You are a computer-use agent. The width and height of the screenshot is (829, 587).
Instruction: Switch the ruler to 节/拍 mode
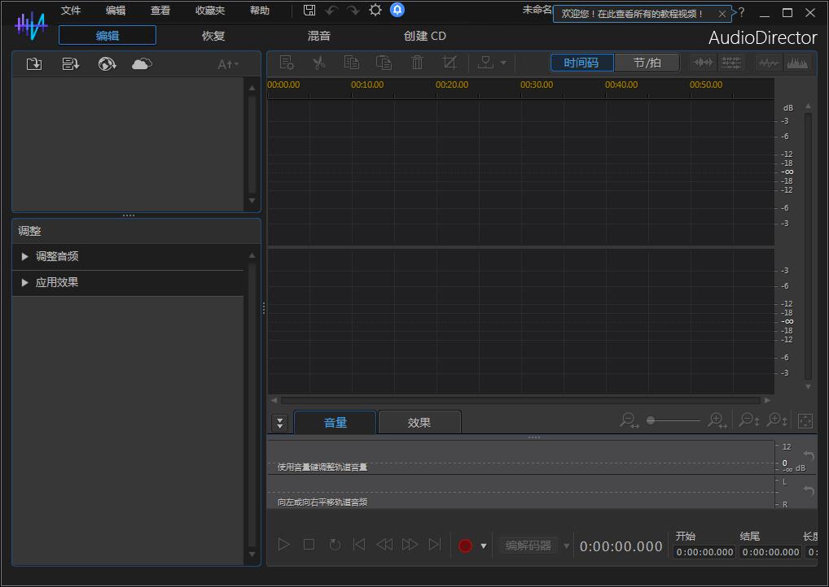coord(647,63)
